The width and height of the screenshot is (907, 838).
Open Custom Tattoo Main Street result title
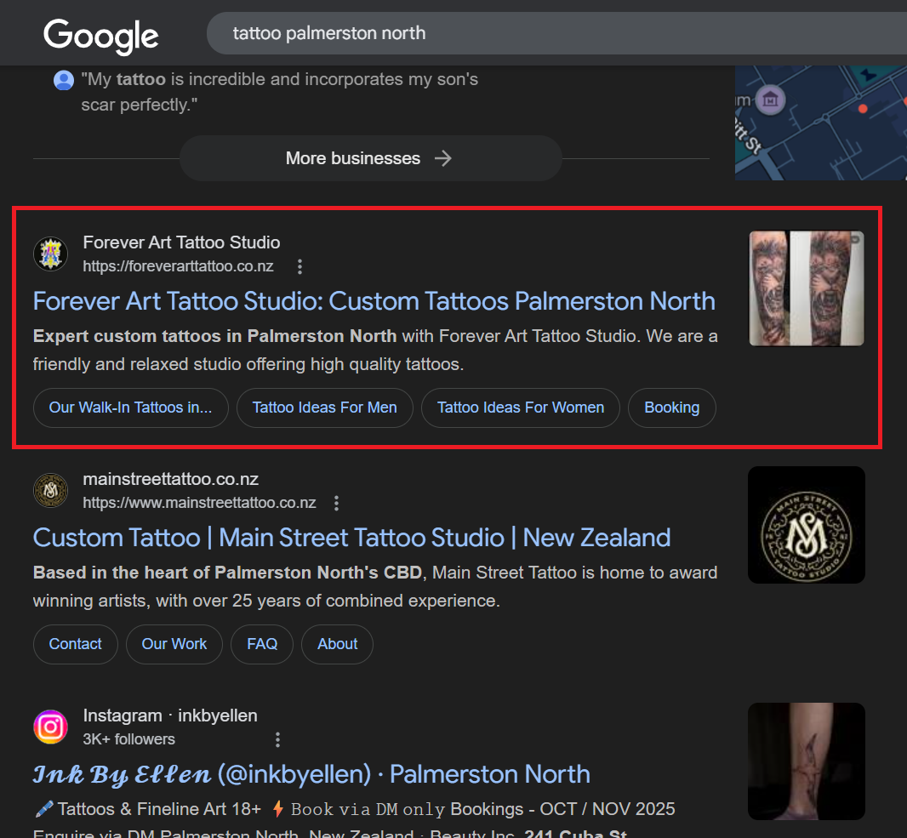351,538
